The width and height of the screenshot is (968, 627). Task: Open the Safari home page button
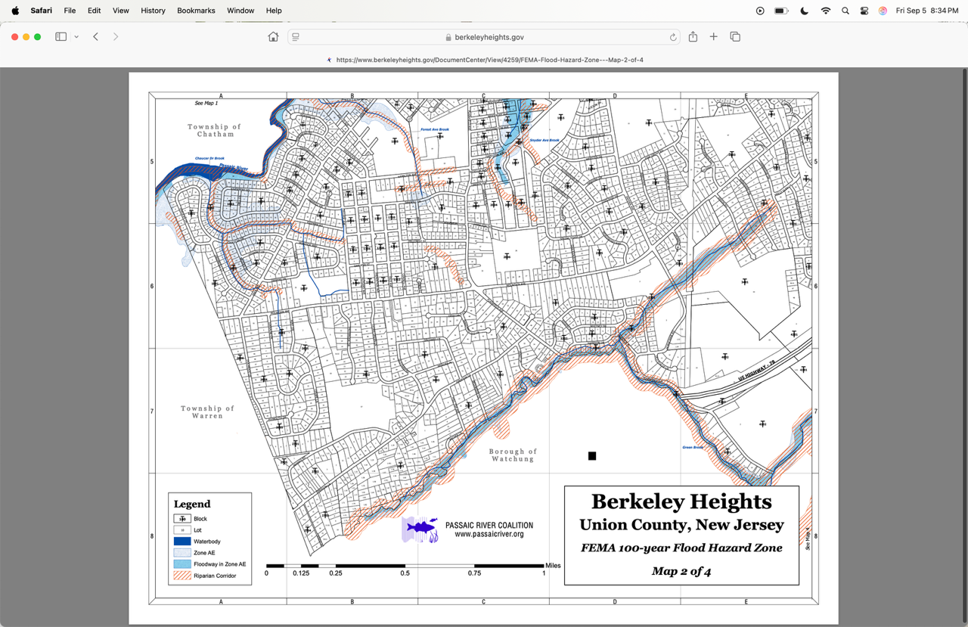(x=273, y=37)
